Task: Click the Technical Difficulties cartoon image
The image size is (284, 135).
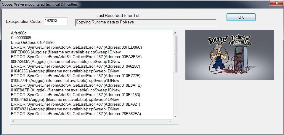Action: pos(230,55)
